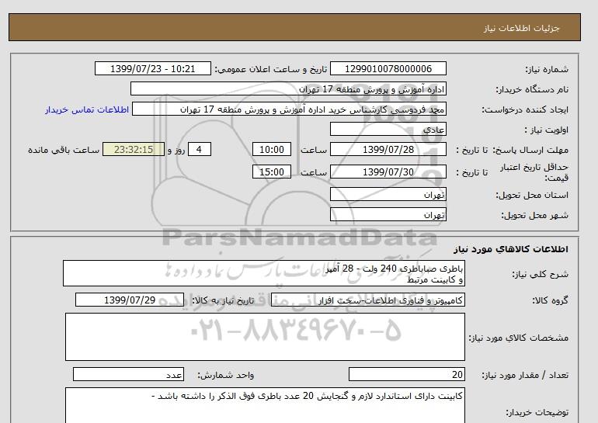Viewport: 598px width, 423px height.
Task: Click the header title جزئیات اطلاعات نیاز
Action: [521, 28]
